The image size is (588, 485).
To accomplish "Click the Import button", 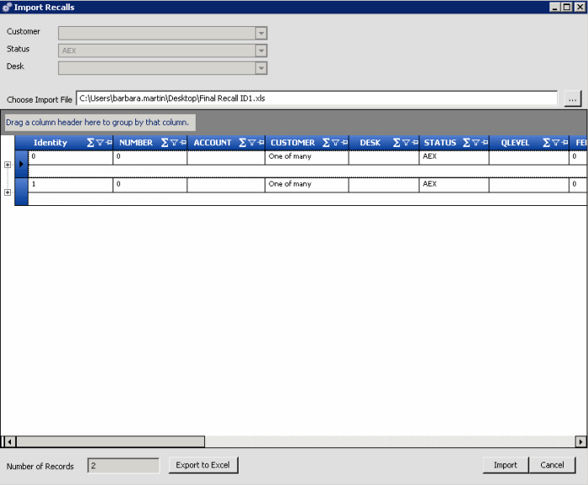I will 505,465.
